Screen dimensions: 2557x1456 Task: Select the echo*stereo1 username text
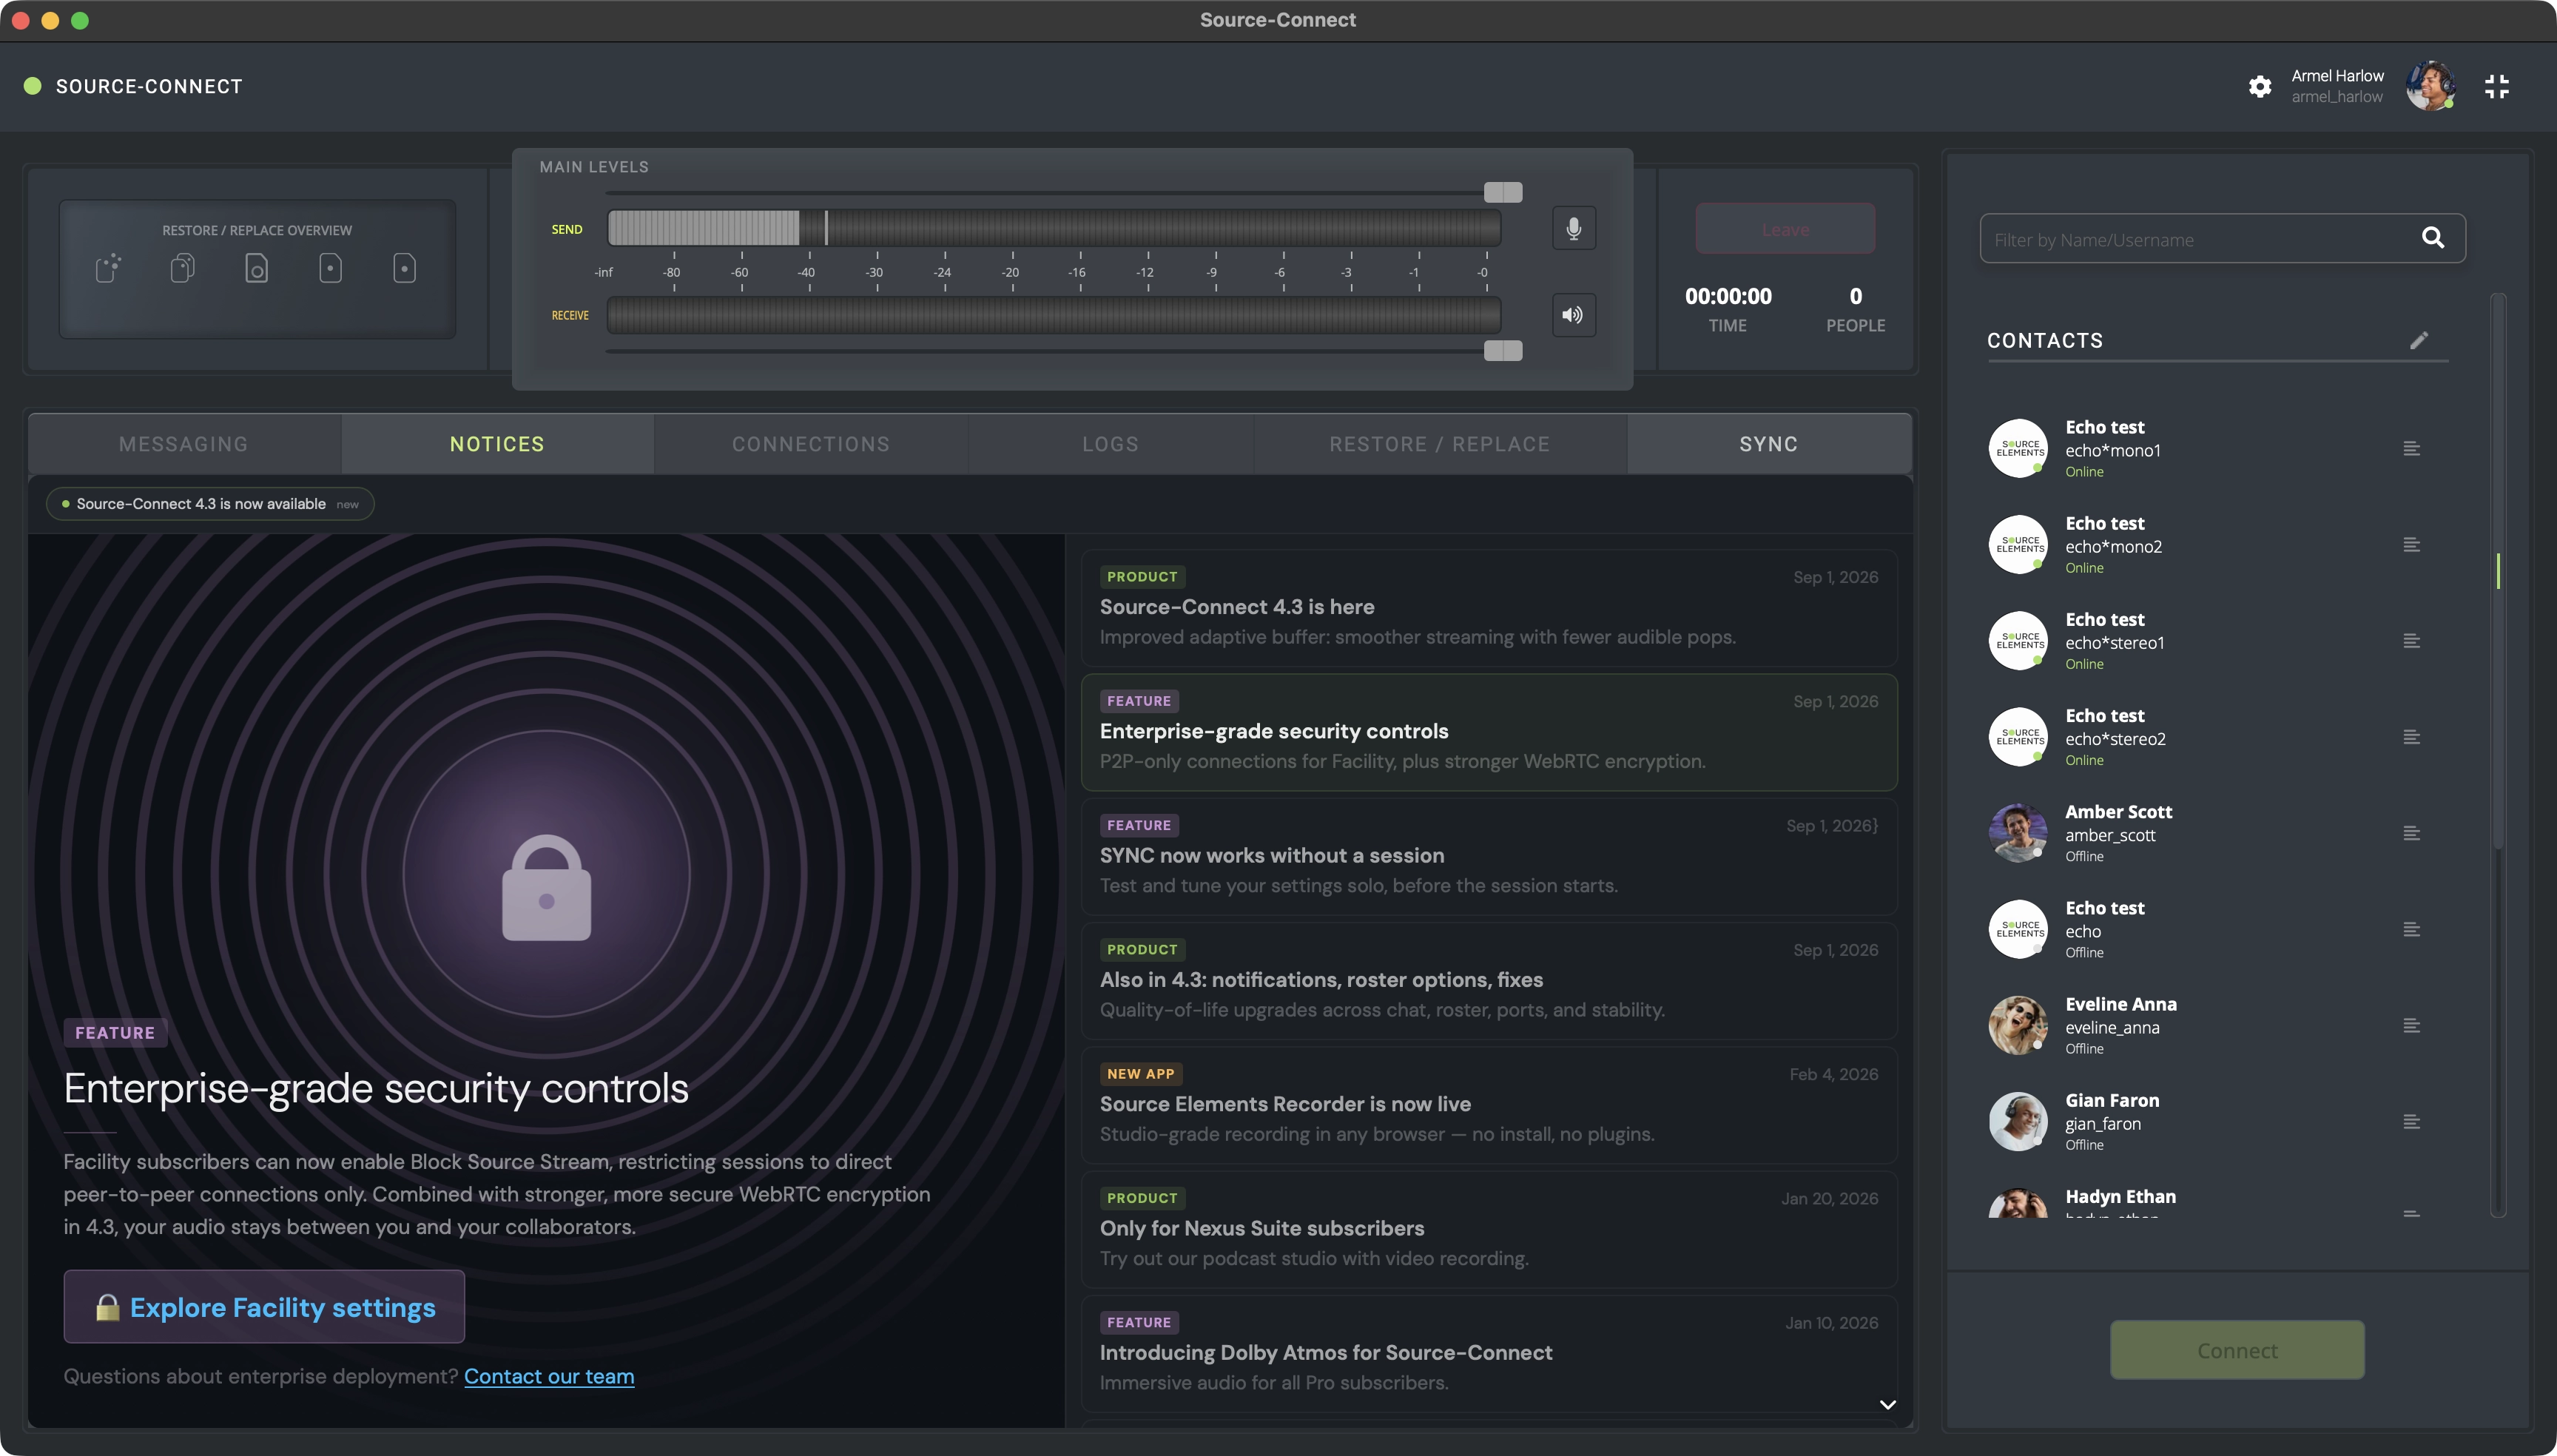click(x=2115, y=643)
